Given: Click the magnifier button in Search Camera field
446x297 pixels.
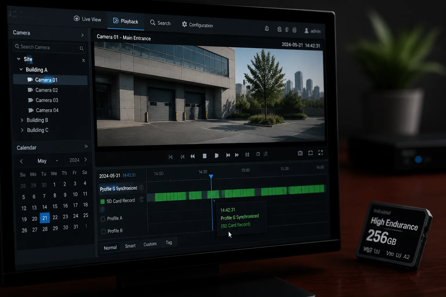Looking at the screenshot, I should click(x=82, y=48).
